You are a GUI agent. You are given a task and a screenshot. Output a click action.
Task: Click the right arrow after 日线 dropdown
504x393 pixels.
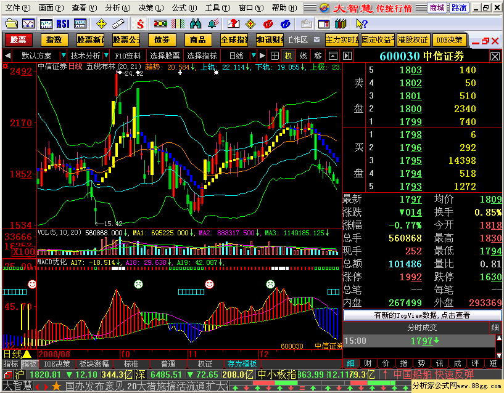(262, 55)
